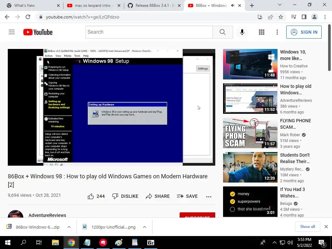Close the What's New tab
The image size is (332, 249).
(58, 6)
